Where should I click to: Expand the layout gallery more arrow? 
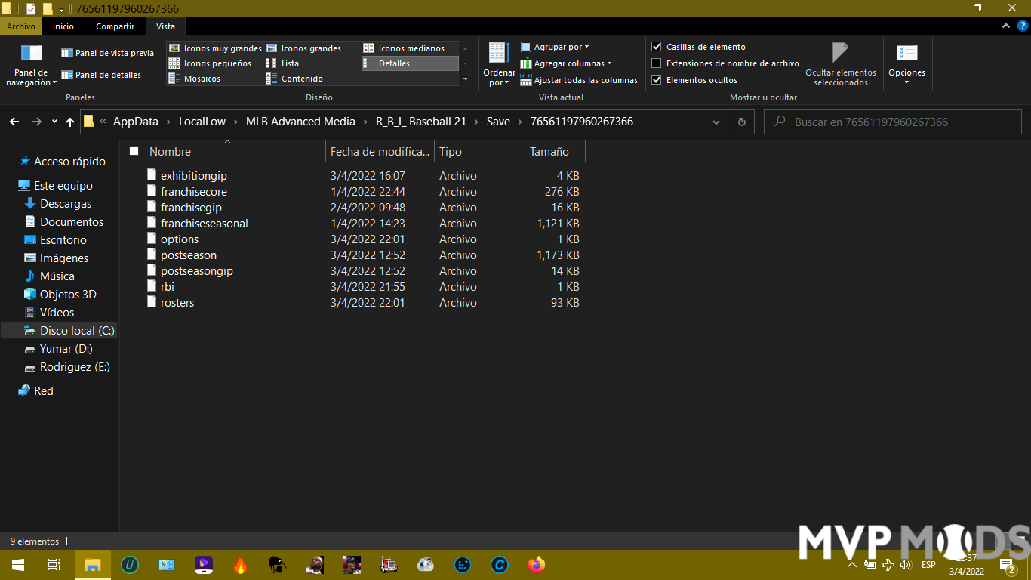click(465, 78)
